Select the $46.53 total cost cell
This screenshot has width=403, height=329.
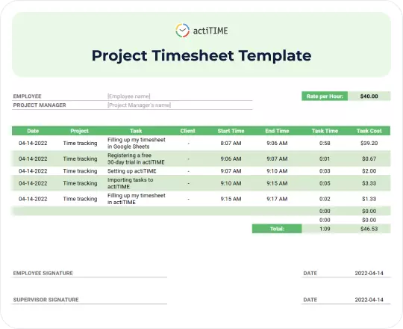(369, 229)
